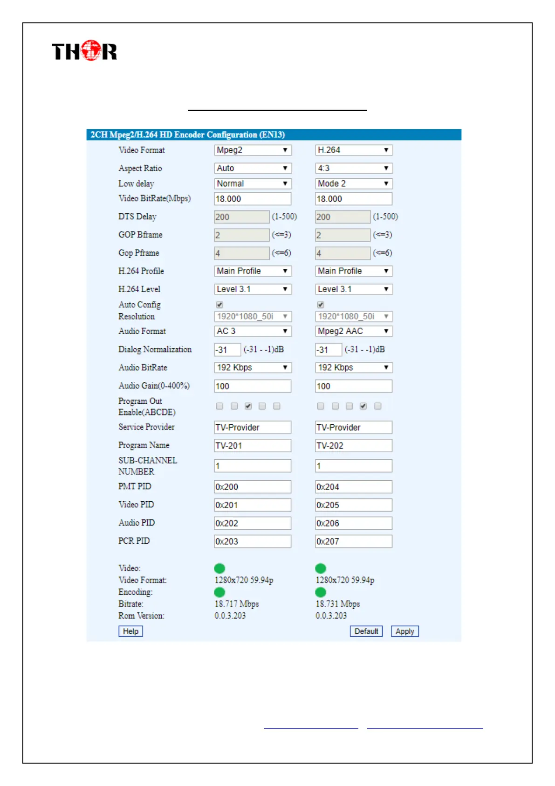The image size is (555, 786).
Task: Toggle second channel Auto Config checkbox
Action: (x=321, y=305)
